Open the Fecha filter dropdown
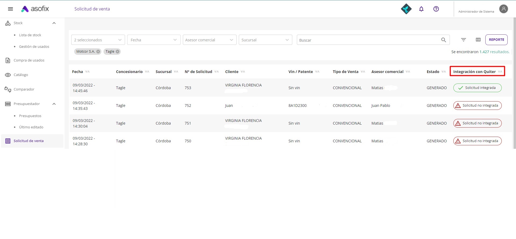This screenshot has height=239, width=516. point(154,40)
